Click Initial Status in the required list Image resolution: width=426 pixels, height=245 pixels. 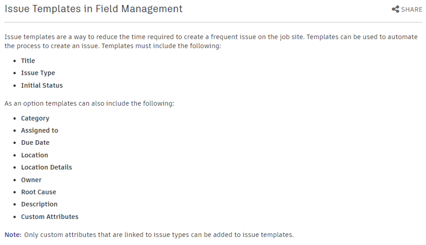(x=42, y=85)
